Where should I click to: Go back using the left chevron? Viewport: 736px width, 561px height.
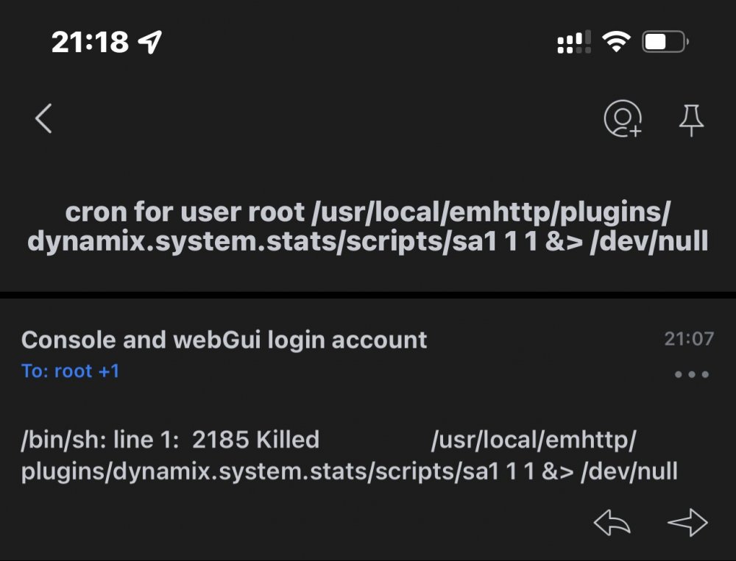click(x=43, y=118)
